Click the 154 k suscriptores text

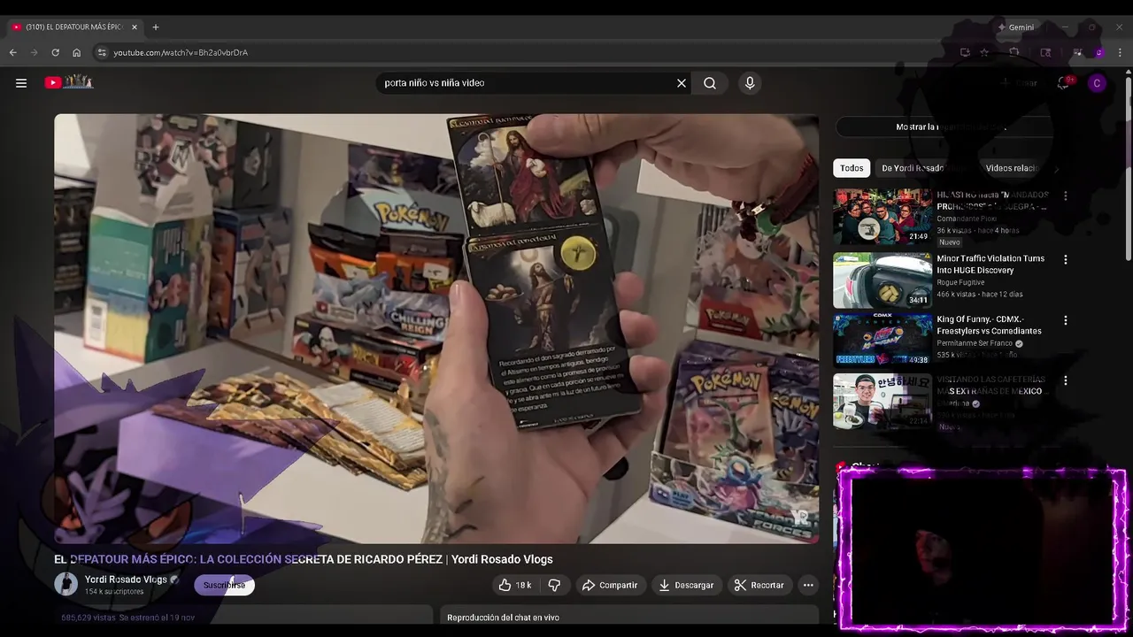(x=114, y=592)
